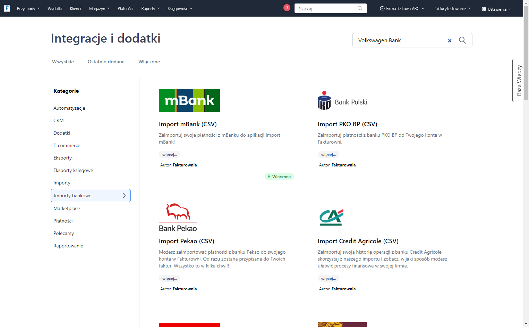Expand the Raporty dropdown menu

pos(151,9)
